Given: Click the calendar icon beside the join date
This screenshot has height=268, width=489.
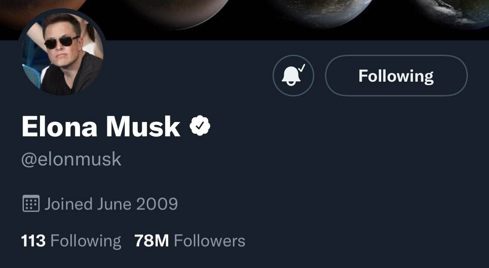Looking at the screenshot, I should tap(31, 204).
